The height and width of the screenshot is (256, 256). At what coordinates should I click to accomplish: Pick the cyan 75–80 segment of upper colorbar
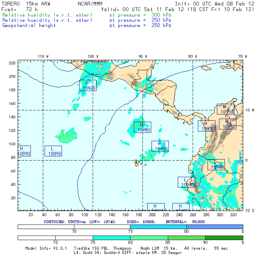click(x=158, y=227)
